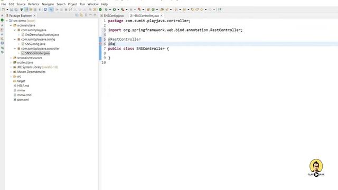Click the Terminate square icon in the toolbar
The width and height of the screenshot is (338, 190).
(66, 9)
